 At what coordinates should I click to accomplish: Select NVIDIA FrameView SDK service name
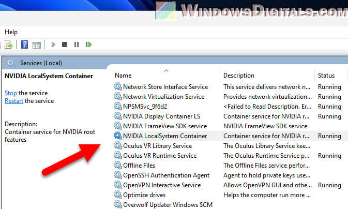(165, 126)
